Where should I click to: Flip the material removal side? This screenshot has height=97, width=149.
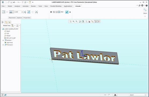point(36,12)
